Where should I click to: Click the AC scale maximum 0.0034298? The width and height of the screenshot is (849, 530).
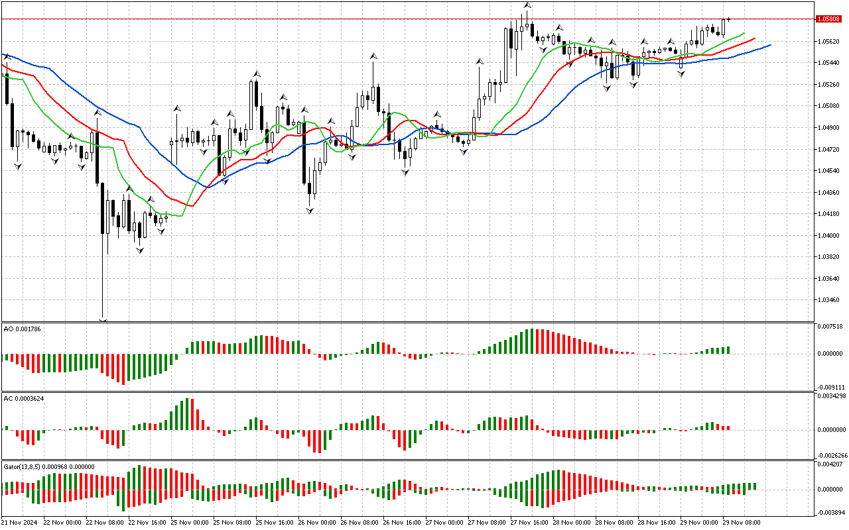pos(832,396)
